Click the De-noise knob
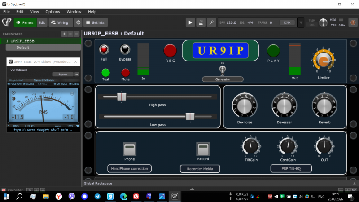This screenshot has width=359, height=202. coord(245,105)
